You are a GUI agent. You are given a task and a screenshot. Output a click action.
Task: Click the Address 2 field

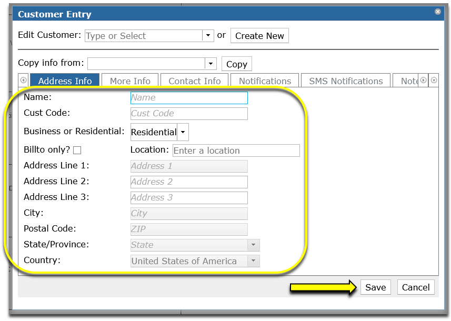(x=189, y=182)
